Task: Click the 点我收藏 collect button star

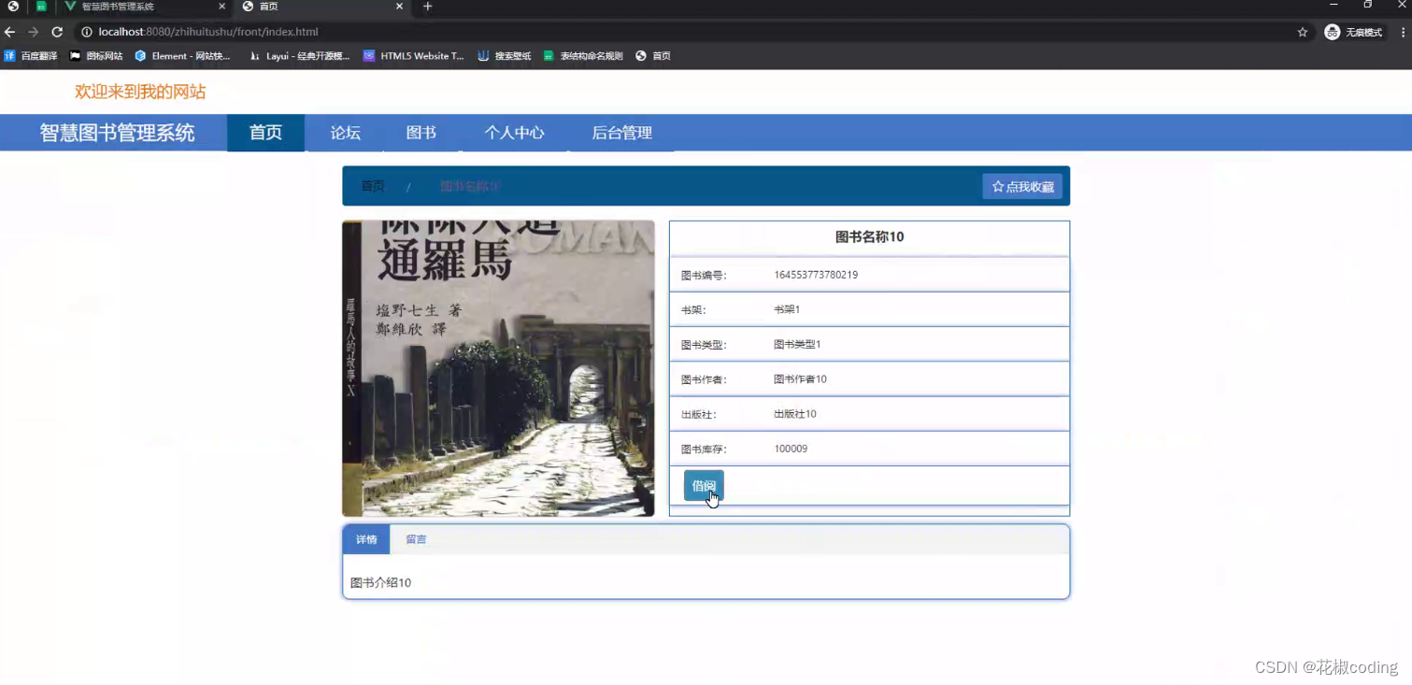Action: coord(997,186)
